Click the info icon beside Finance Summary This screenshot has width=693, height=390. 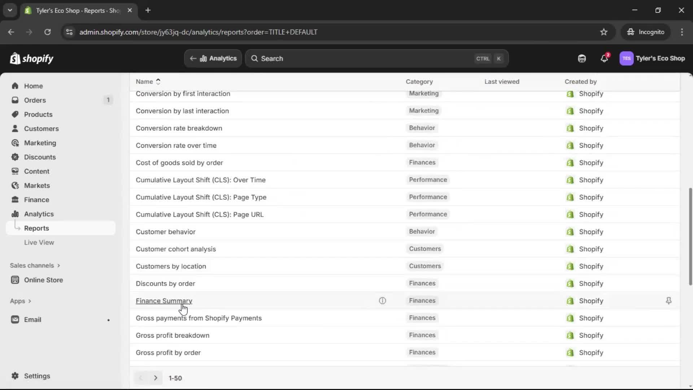click(383, 300)
